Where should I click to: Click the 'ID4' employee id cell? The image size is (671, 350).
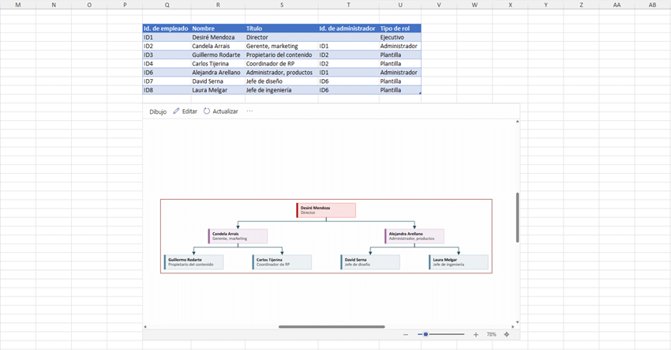click(x=167, y=63)
